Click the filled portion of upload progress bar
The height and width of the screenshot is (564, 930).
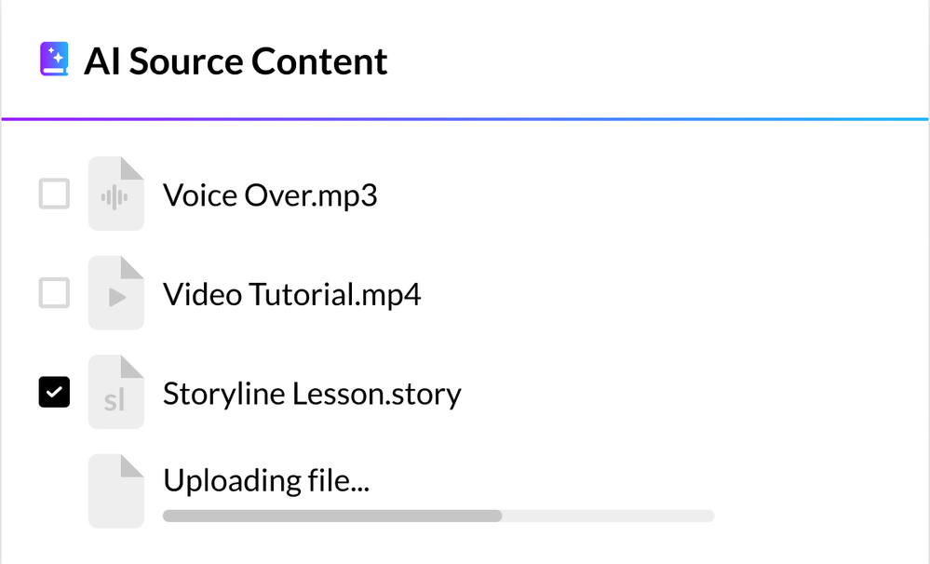tap(331, 516)
